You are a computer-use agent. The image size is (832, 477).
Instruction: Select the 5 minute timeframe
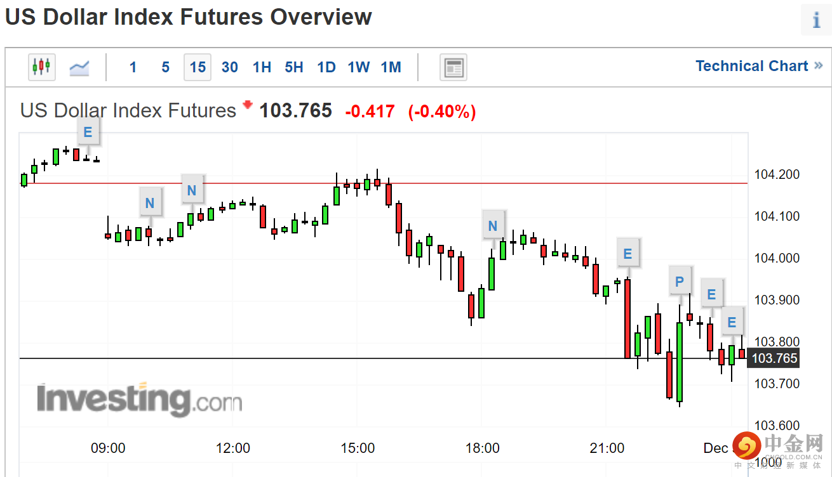coord(165,67)
